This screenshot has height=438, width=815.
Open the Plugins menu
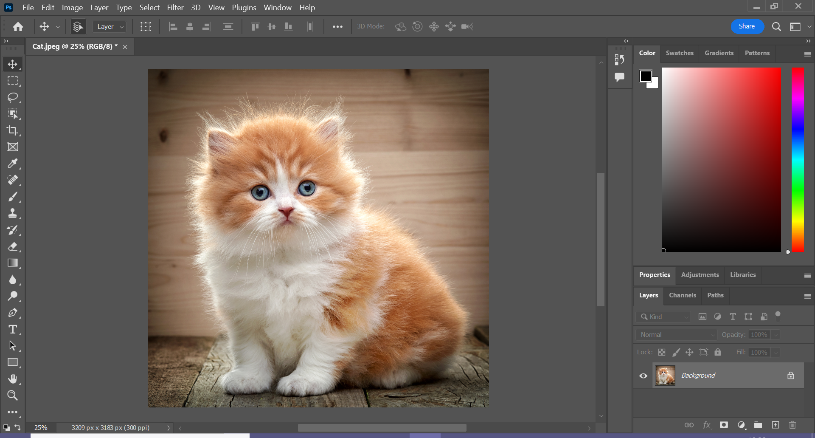coord(244,8)
